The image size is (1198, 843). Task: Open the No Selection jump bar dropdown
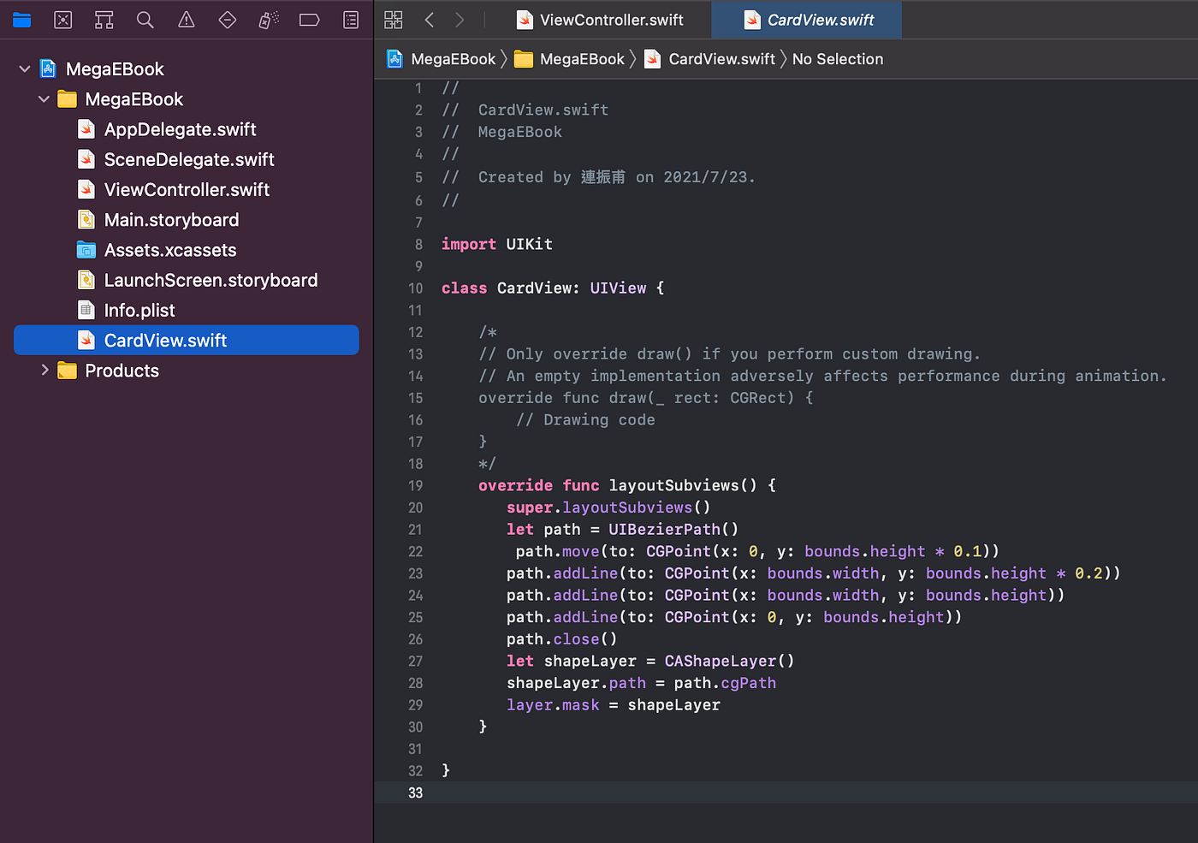pos(837,58)
